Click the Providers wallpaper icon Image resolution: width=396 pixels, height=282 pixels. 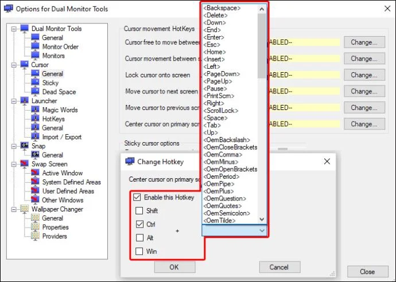[35, 236]
